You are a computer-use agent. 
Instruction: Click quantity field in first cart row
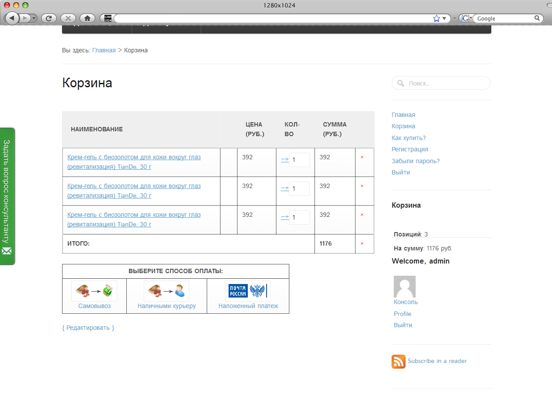299,160
